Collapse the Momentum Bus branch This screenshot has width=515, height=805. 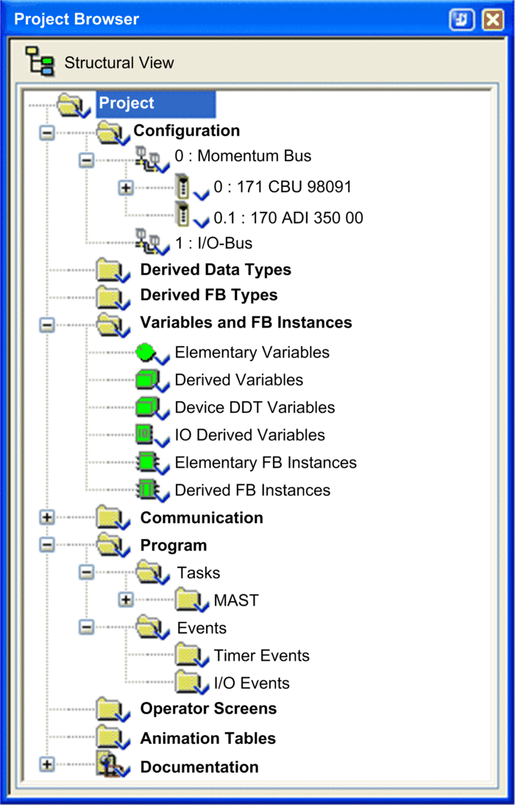tap(86, 160)
